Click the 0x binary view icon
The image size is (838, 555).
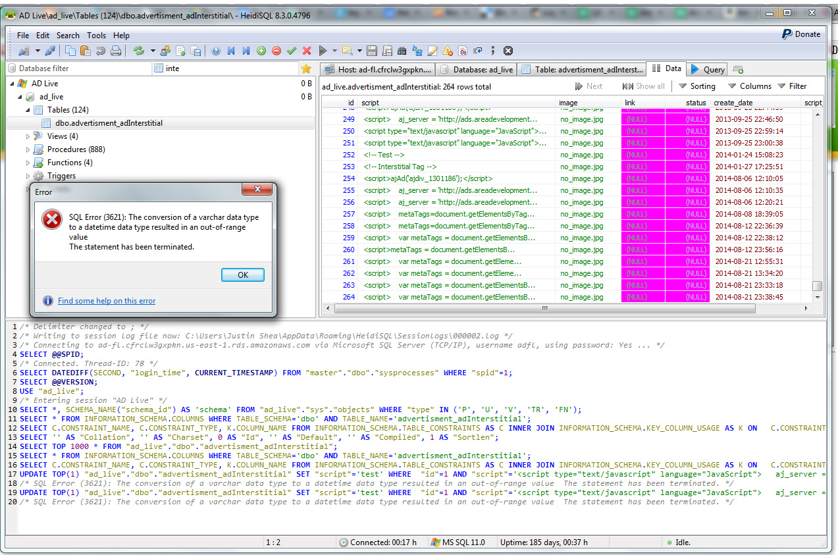463,51
